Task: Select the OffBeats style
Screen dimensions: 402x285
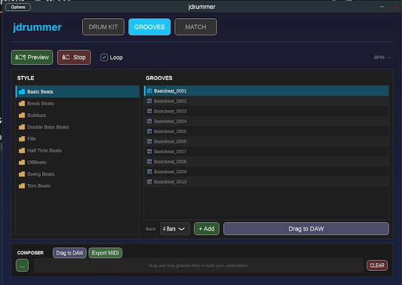Action: [x=78, y=162]
